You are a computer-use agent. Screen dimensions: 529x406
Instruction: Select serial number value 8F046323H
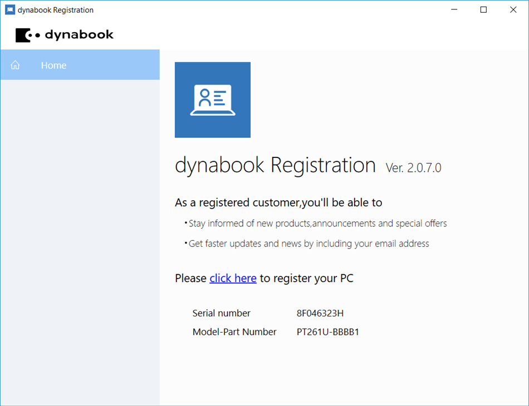coord(320,313)
